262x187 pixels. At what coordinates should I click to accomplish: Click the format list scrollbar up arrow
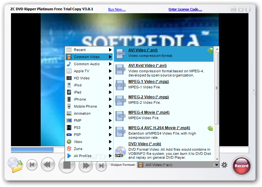tap(217, 49)
